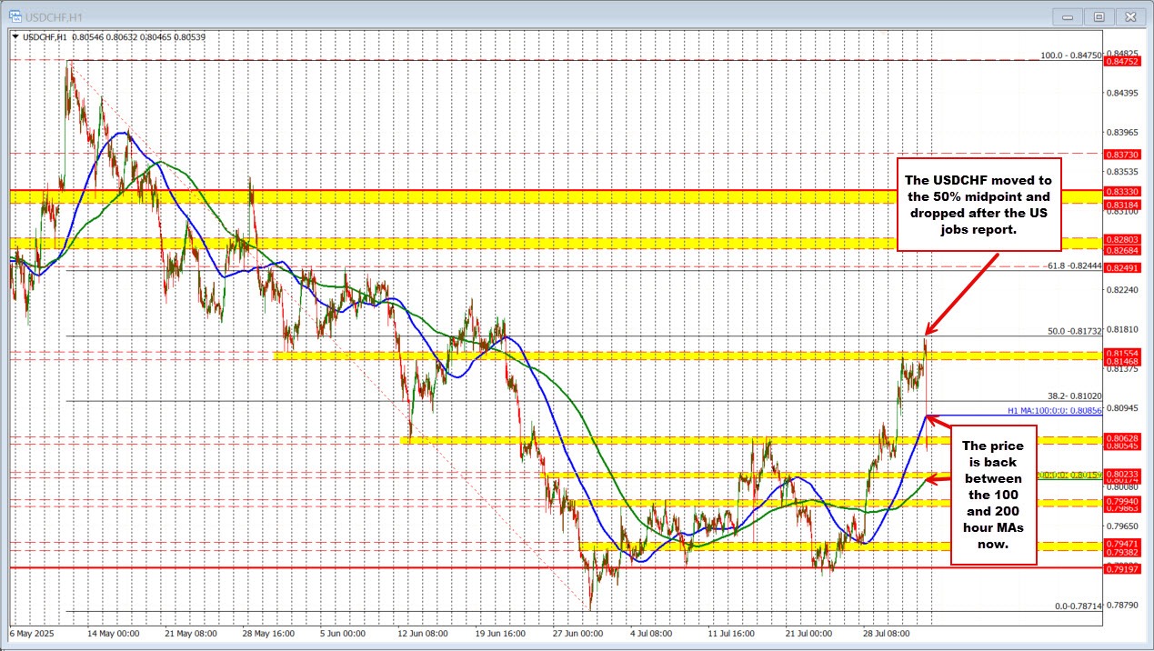Click the red 0.79197 price tag
The width and height of the screenshot is (1154, 651).
click(x=1123, y=568)
